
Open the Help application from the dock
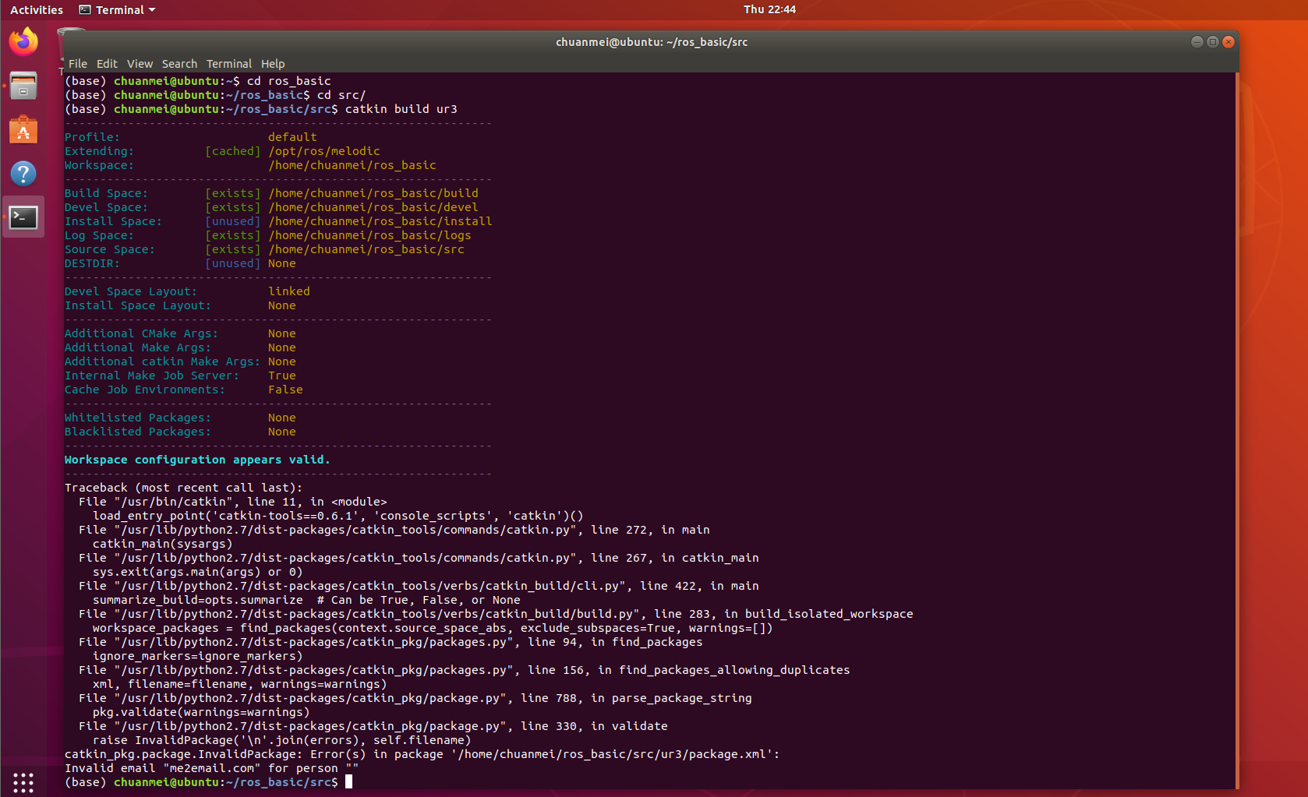coord(23,173)
